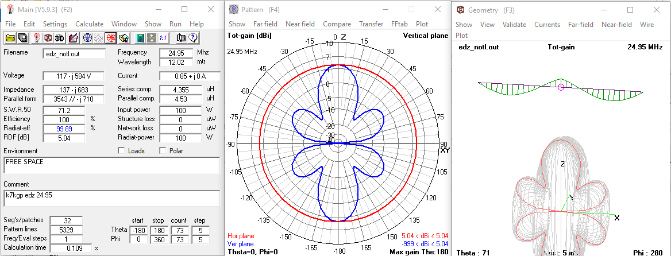Open the Calculate menu
671x256 pixels.
pos(90,24)
